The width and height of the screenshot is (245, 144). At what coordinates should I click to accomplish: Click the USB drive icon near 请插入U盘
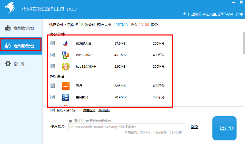[x=70, y=121]
